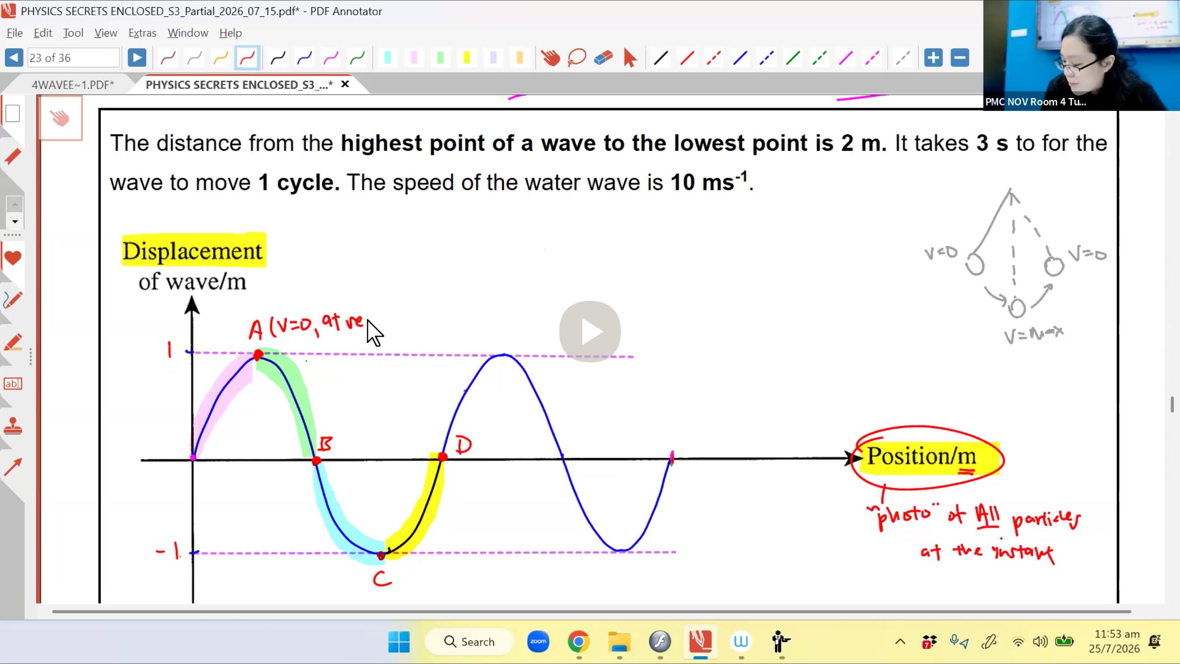Open the Tool menu

tap(73, 33)
